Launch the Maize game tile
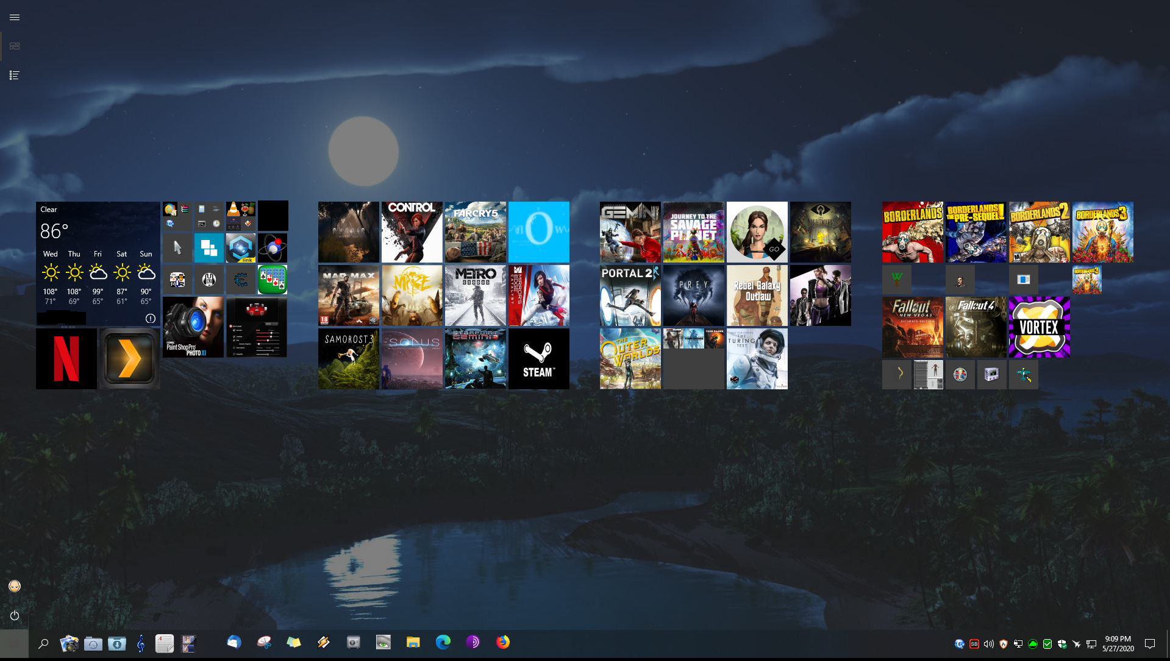Screen dimensions: 1170x661 [x=412, y=295]
